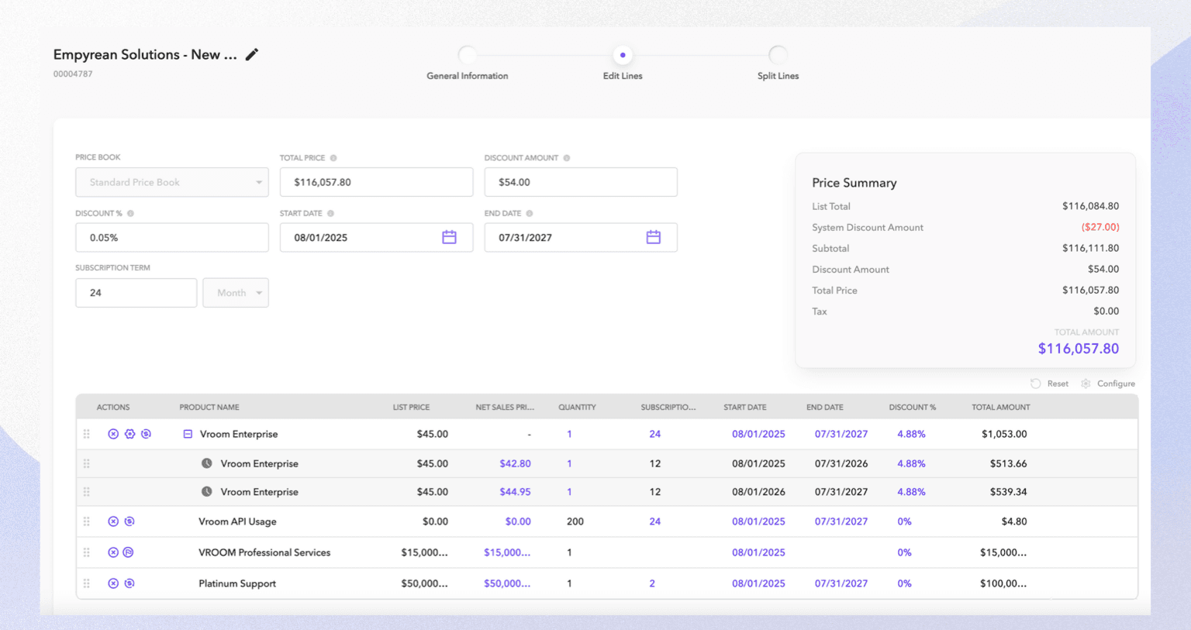Click the clock icon on the $44.95 Vroom Enterprise row
The width and height of the screenshot is (1191, 630).
207,491
